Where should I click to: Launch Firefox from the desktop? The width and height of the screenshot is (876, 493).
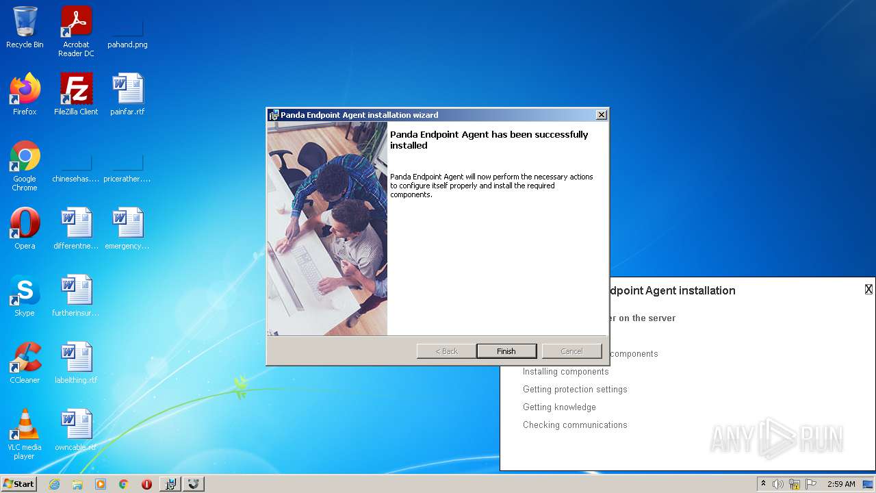click(25, 94)
